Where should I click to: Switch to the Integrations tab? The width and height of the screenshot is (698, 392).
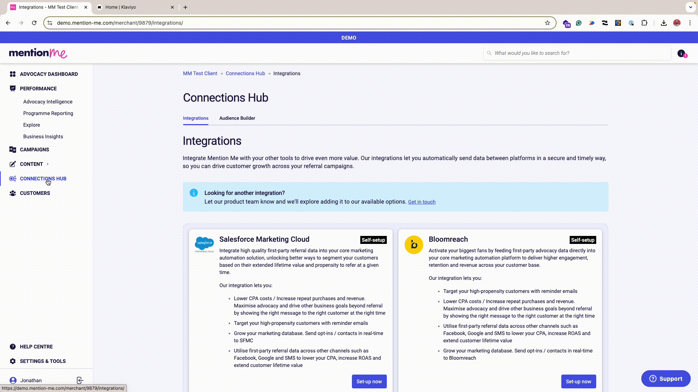196,118
